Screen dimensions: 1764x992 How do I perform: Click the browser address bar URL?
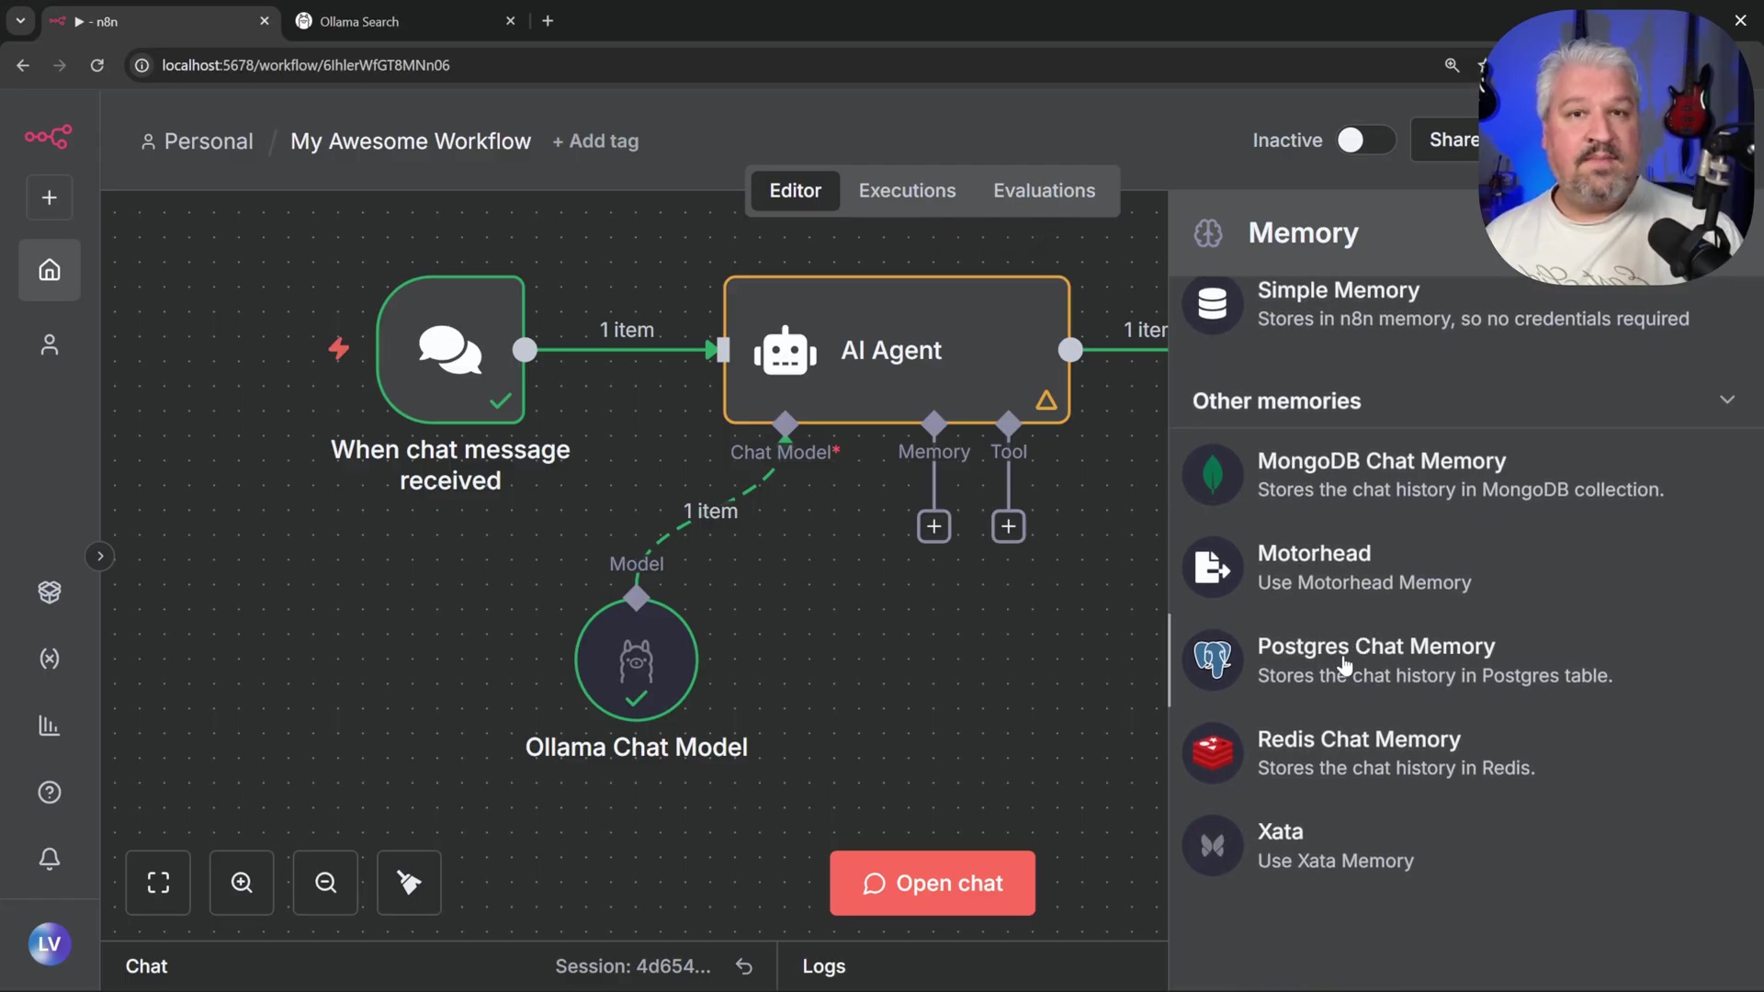306,65
